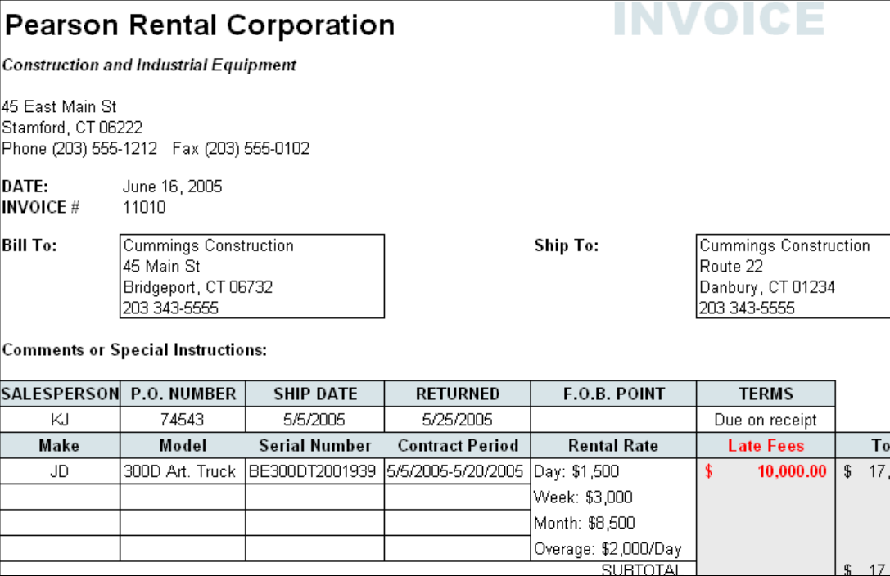Select the Month: $8,500 rate cell
Viewport: 890px width, 576px height.
tap(585, 523)
